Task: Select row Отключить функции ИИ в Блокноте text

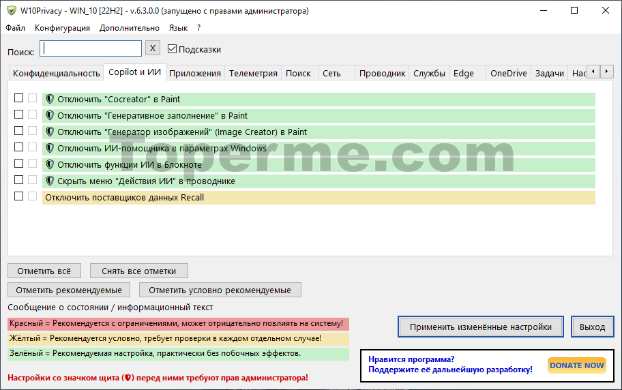Action: (x=130, y=164)
